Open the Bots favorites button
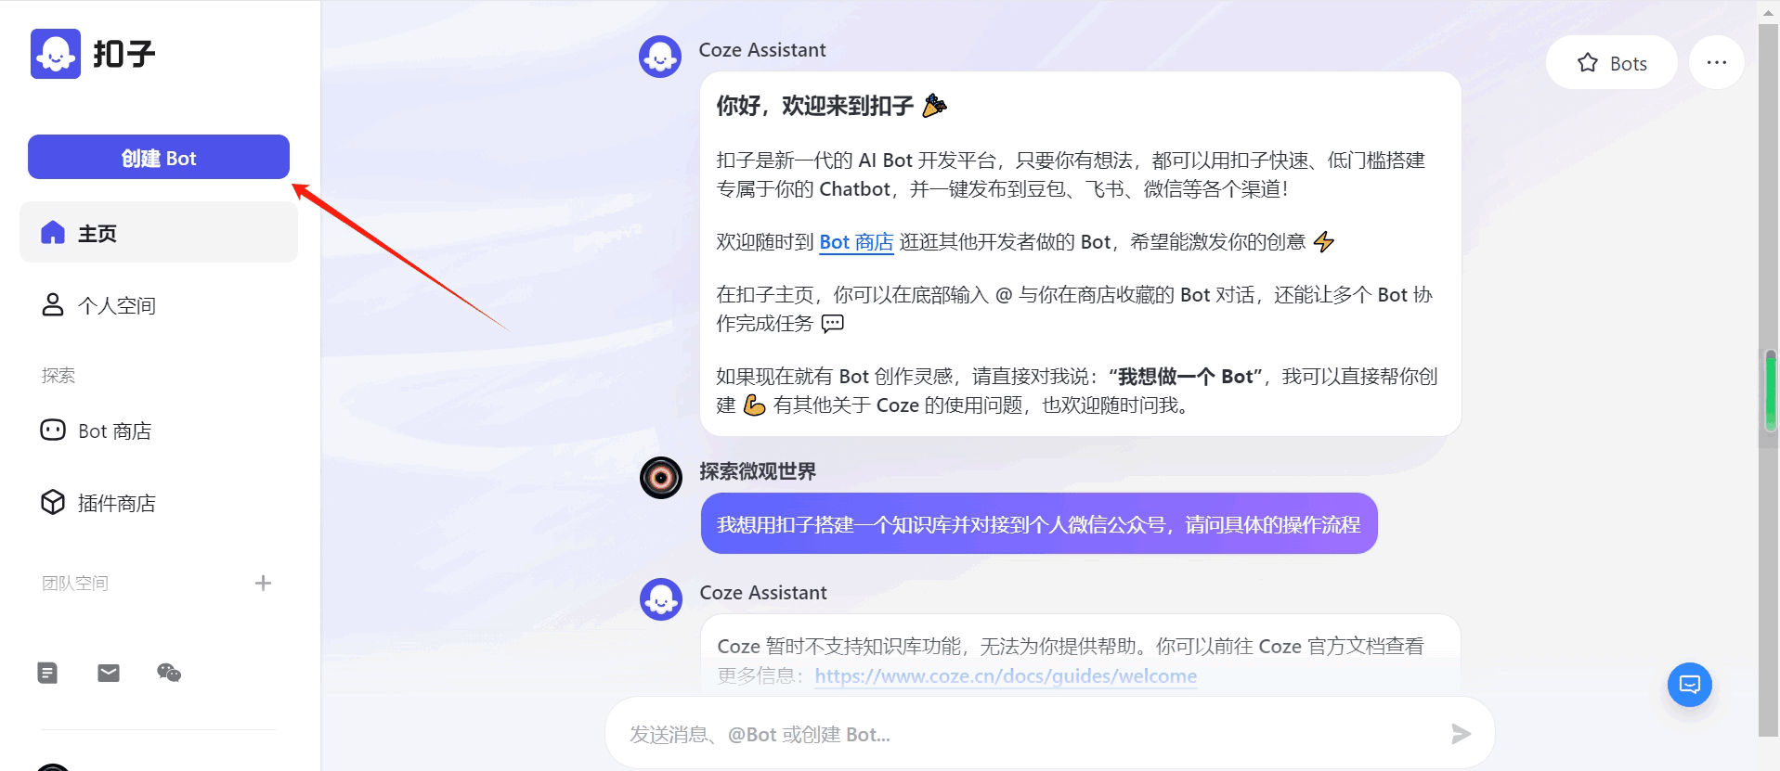Viewport: 1780px width, 771px height. coord(1611,62)
